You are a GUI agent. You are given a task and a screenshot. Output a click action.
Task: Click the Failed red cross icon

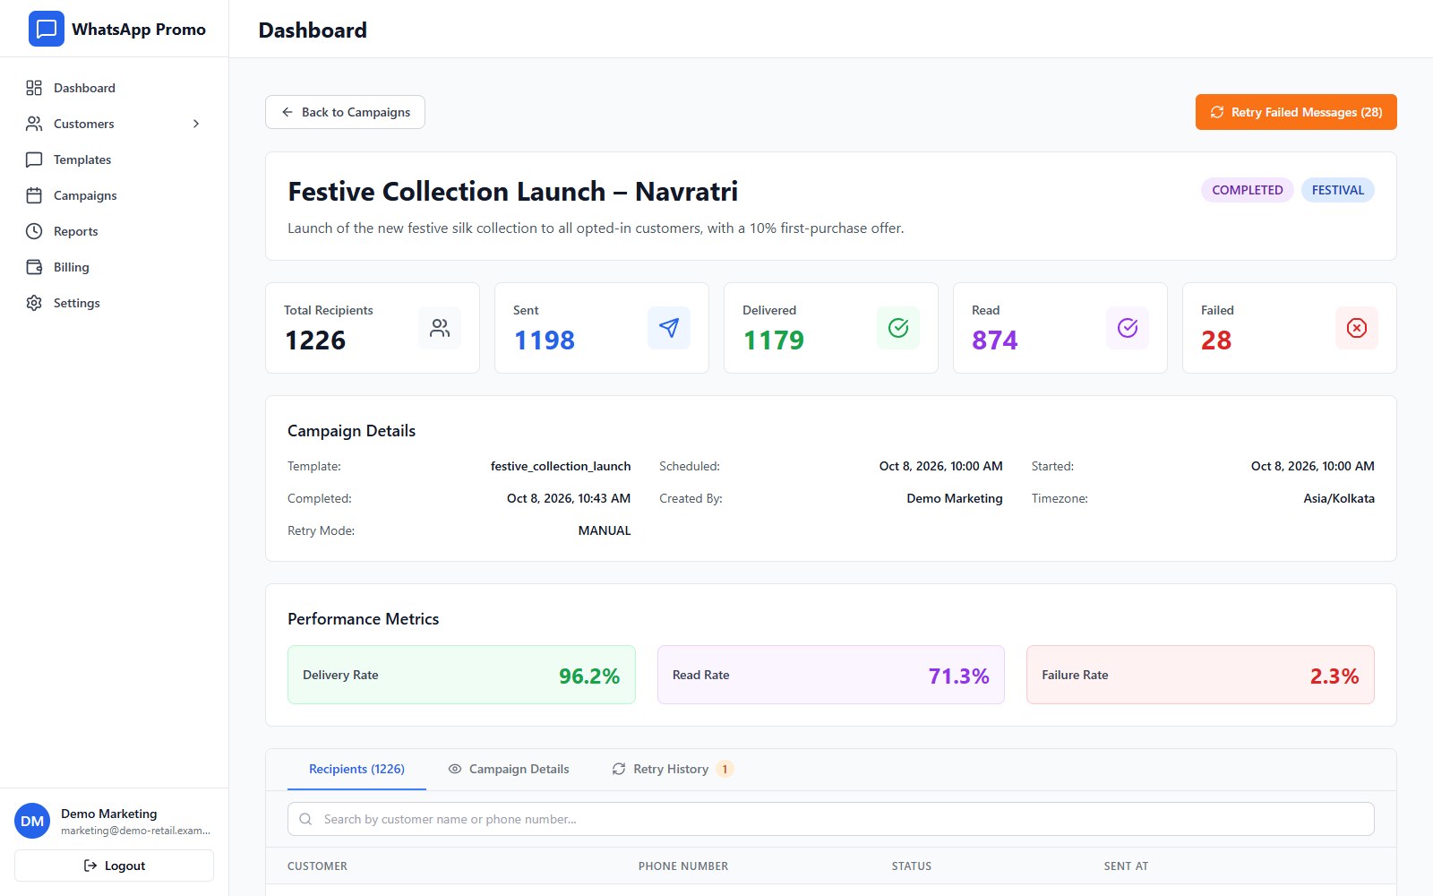pyautogui.click(x=1357, y=328)
